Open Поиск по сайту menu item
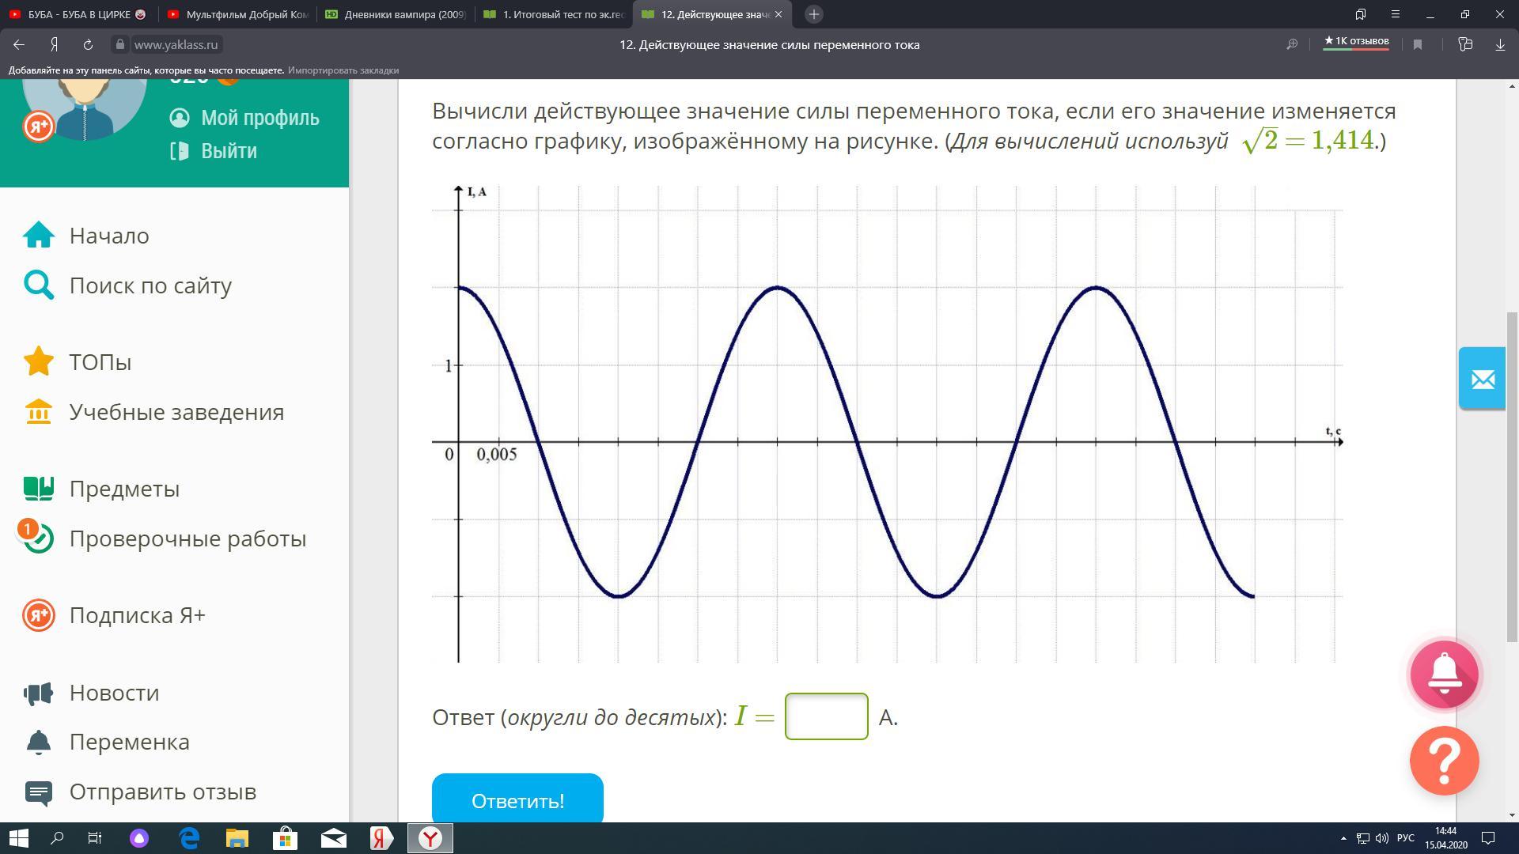 coord(150,285)
